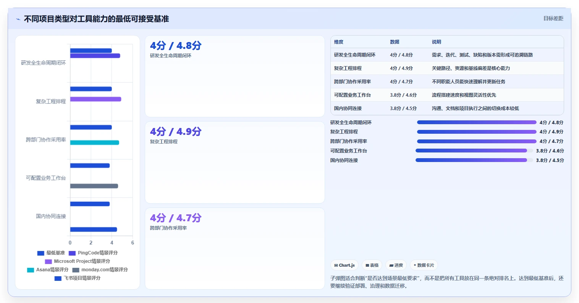579x303 pixels.
Task: Click the lower bar in the 国内协同连接 chart group
Action: pos(94,230)
